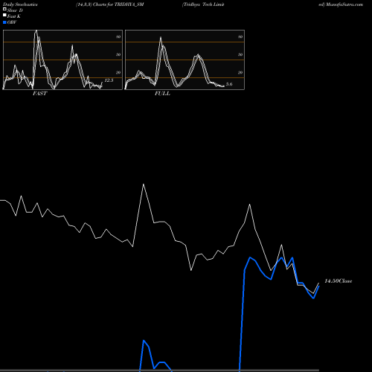Click the 5.6 value in FULL chart

tap(229, 84)
